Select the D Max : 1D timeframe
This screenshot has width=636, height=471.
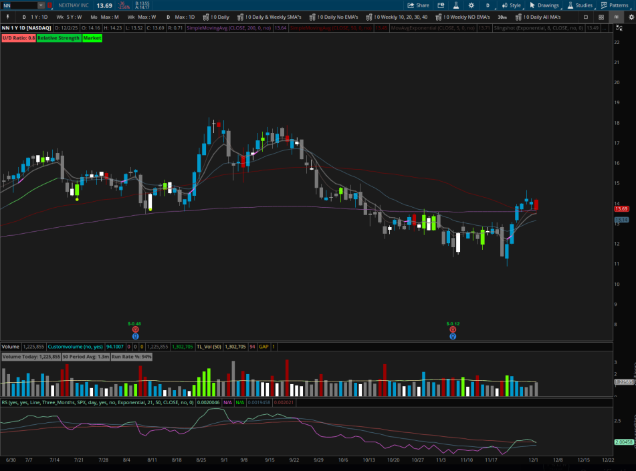(x=181, y=17)
